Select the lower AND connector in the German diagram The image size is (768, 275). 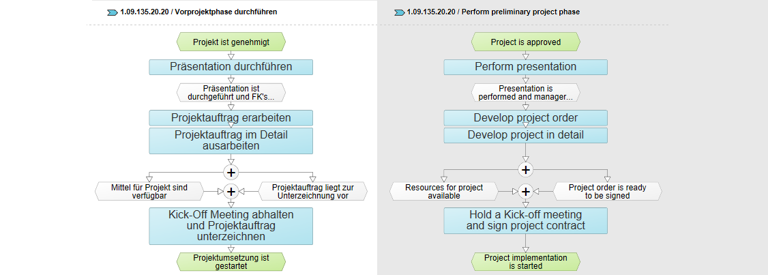pyautogui.click(x=231, y=191)
